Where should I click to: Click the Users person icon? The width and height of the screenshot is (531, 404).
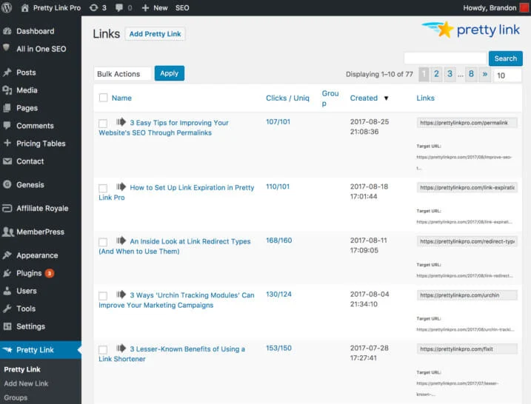click(x=7, y=291)
